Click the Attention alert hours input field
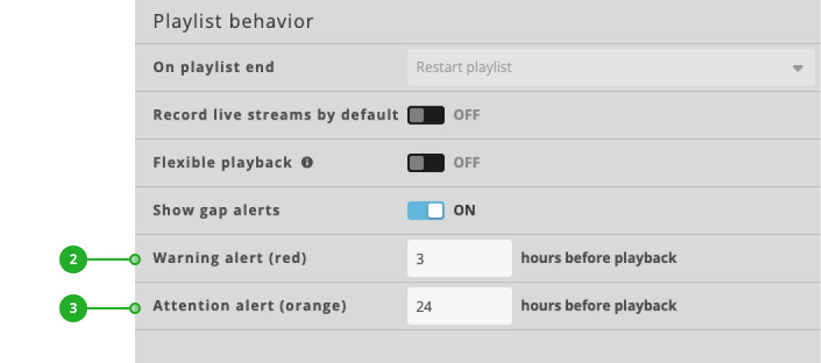The image size is (821, 363). [x=459, y=306]
